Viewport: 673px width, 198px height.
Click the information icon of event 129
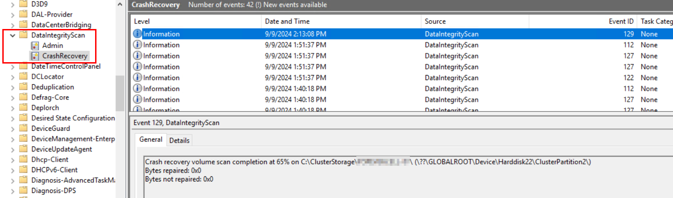[x=137, y=34]
